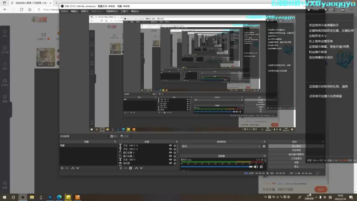Open the scene transition type dropdown

click(x=221, y=147)
